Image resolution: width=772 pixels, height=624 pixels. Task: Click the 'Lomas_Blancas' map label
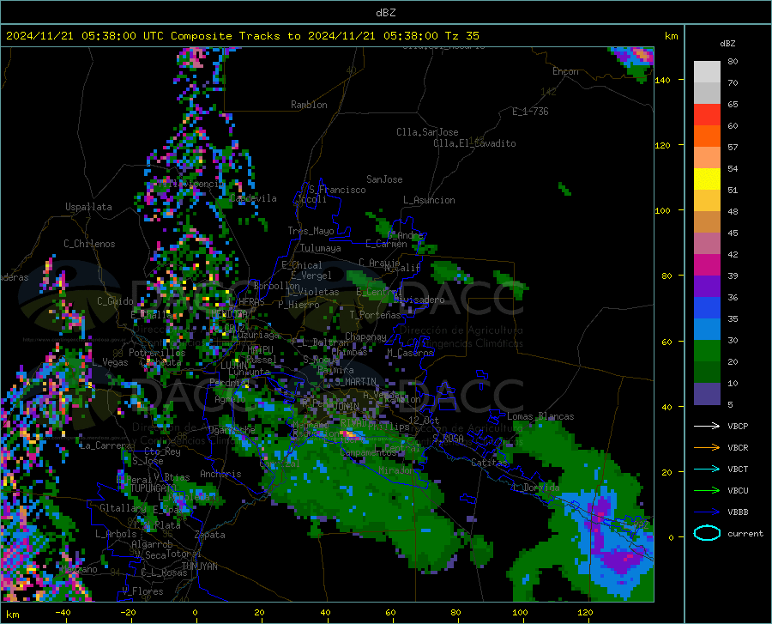tap(540, 416)
